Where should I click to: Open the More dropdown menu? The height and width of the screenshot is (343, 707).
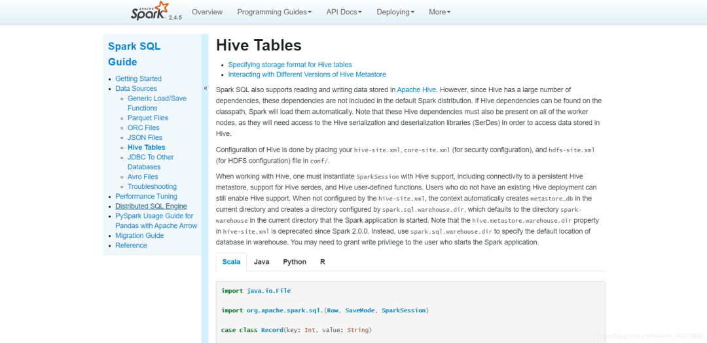(x=440, y=12)
